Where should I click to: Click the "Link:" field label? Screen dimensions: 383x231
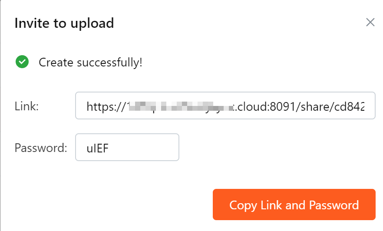(26, 106)
